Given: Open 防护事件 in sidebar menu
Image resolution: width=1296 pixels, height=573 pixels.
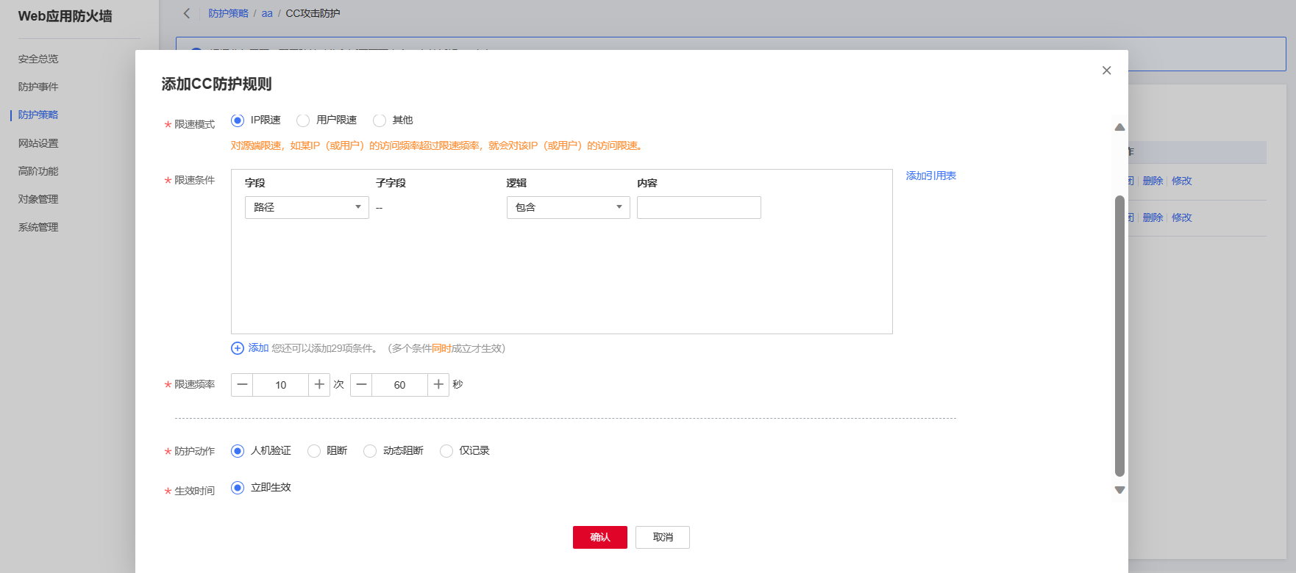Looking at the screenshot, I should point(38,87).
